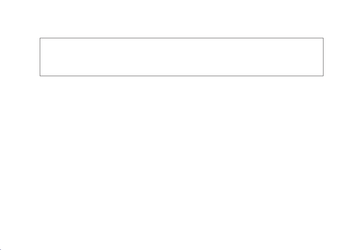Click the rectangle's bottom-right corner
360x250 pixels.
(323, 76)
